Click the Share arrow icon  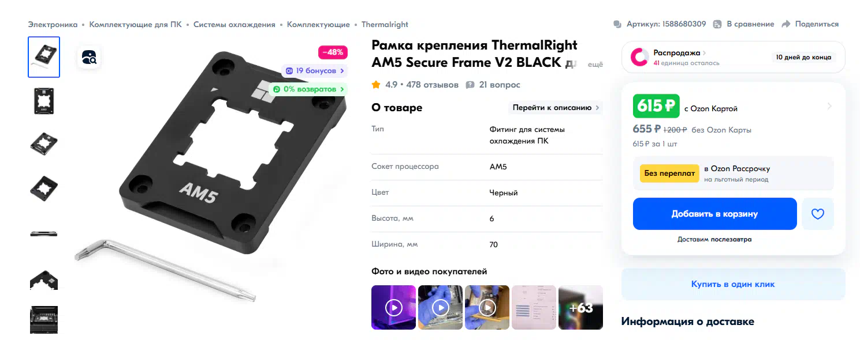point(785,24)
